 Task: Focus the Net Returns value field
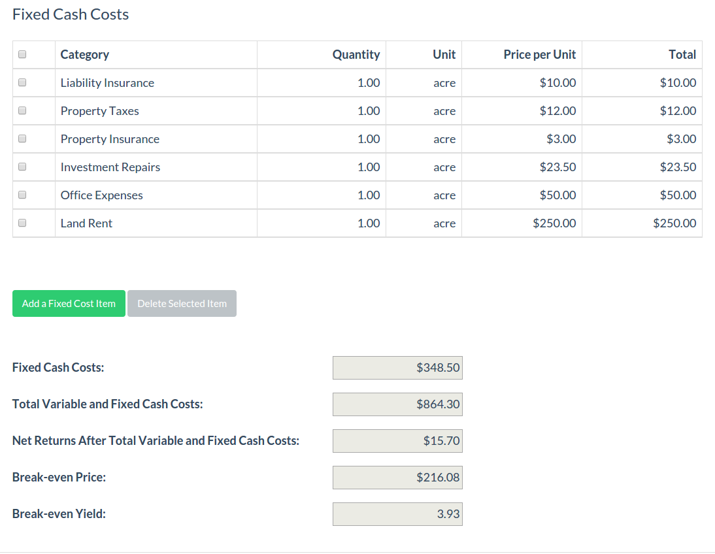click(397, 441)
